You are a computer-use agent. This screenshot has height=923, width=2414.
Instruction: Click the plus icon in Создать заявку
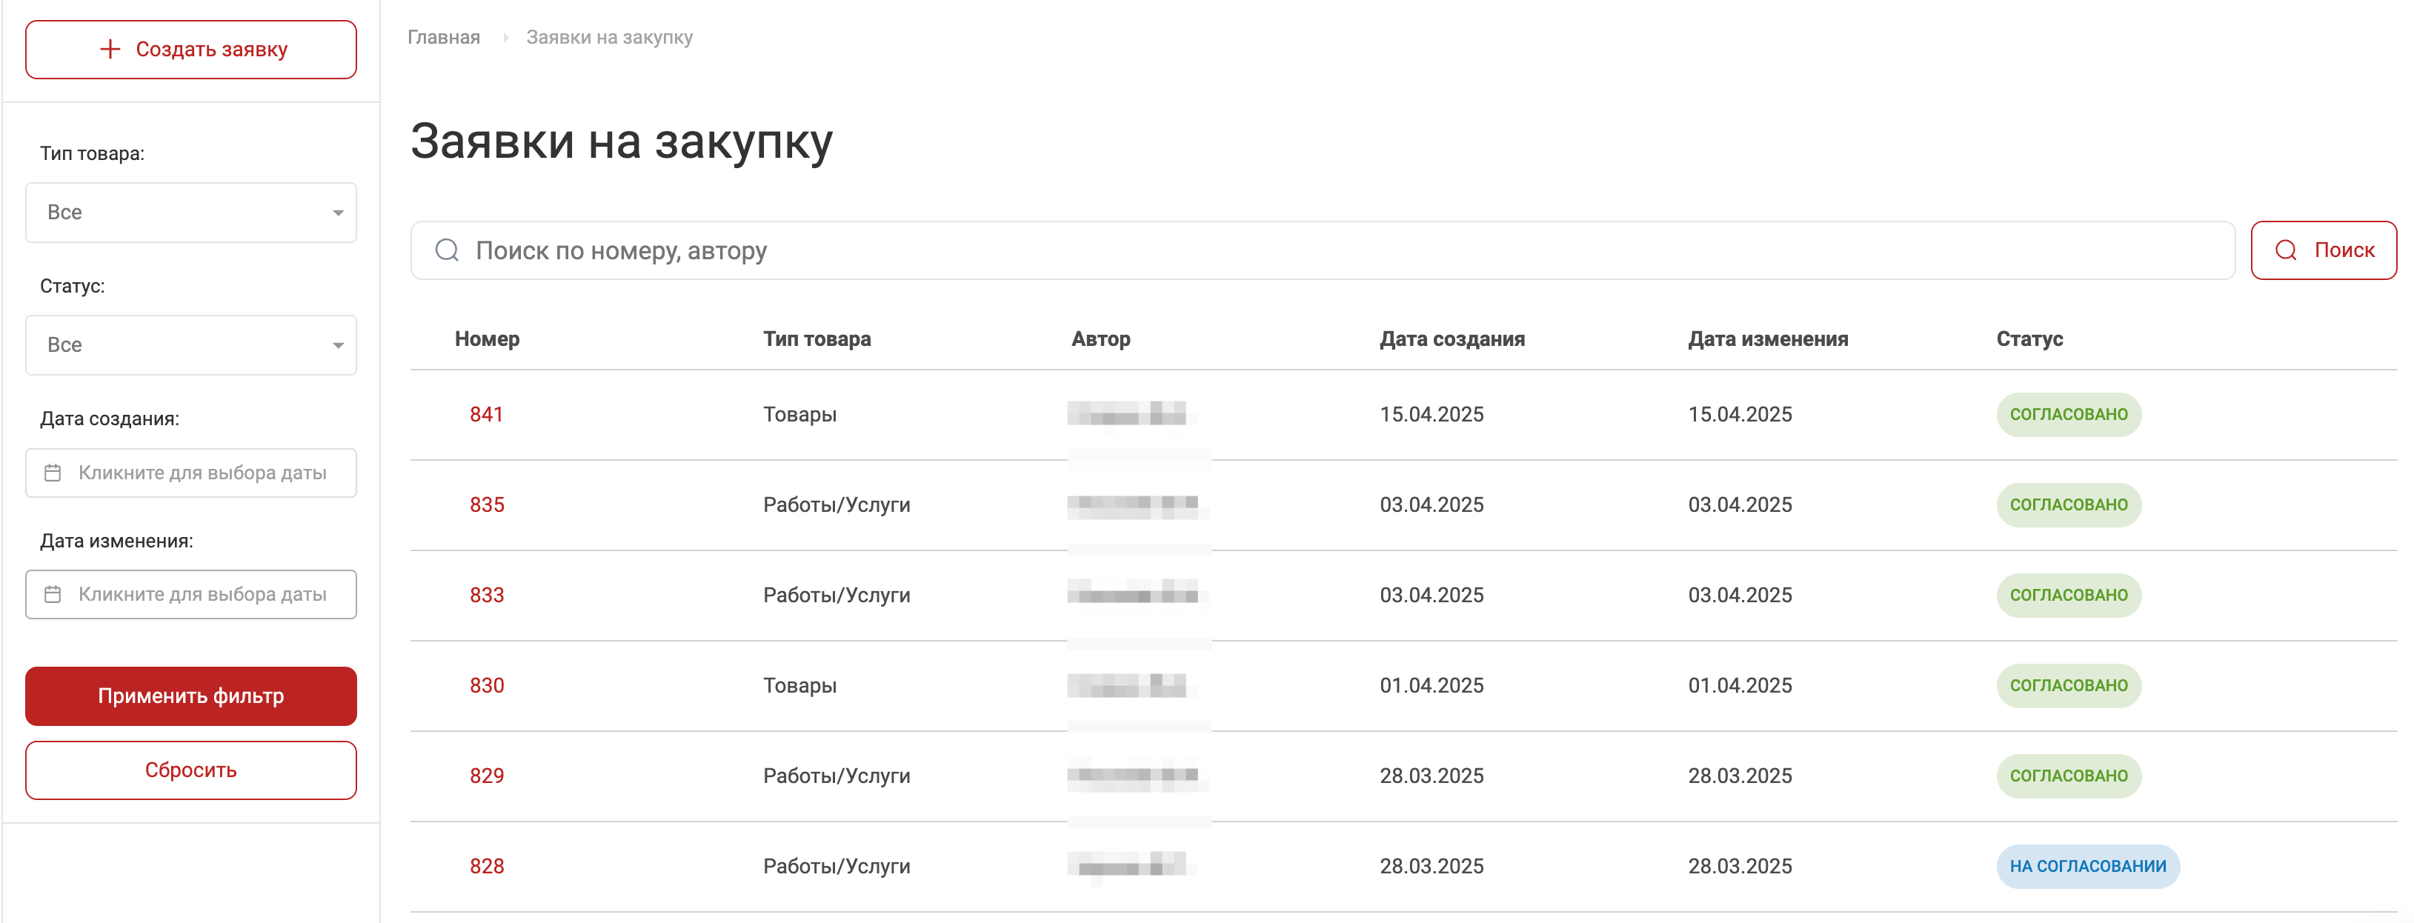click(110, 50)
